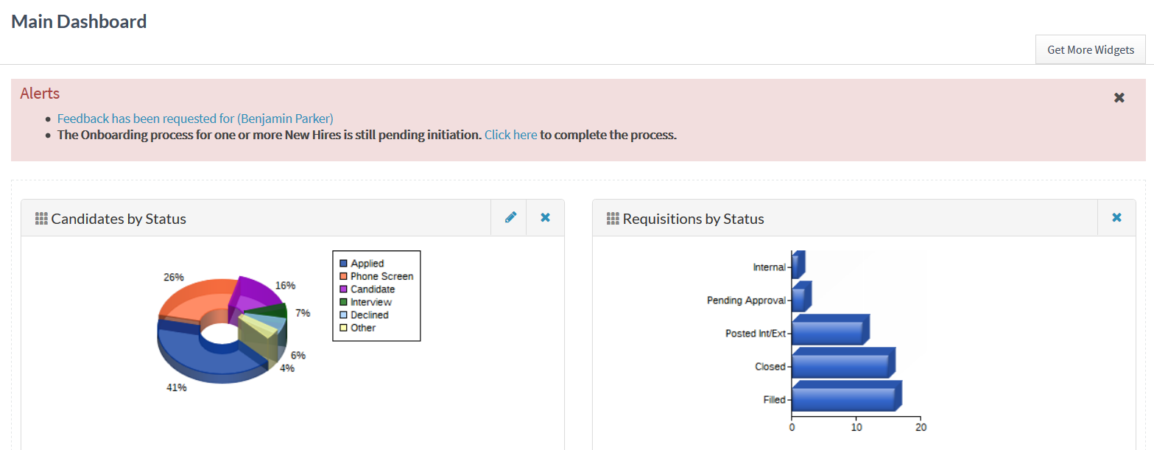Open the Benjamin Parker feedback request link

pyautogui.click(x=195, y=118)
